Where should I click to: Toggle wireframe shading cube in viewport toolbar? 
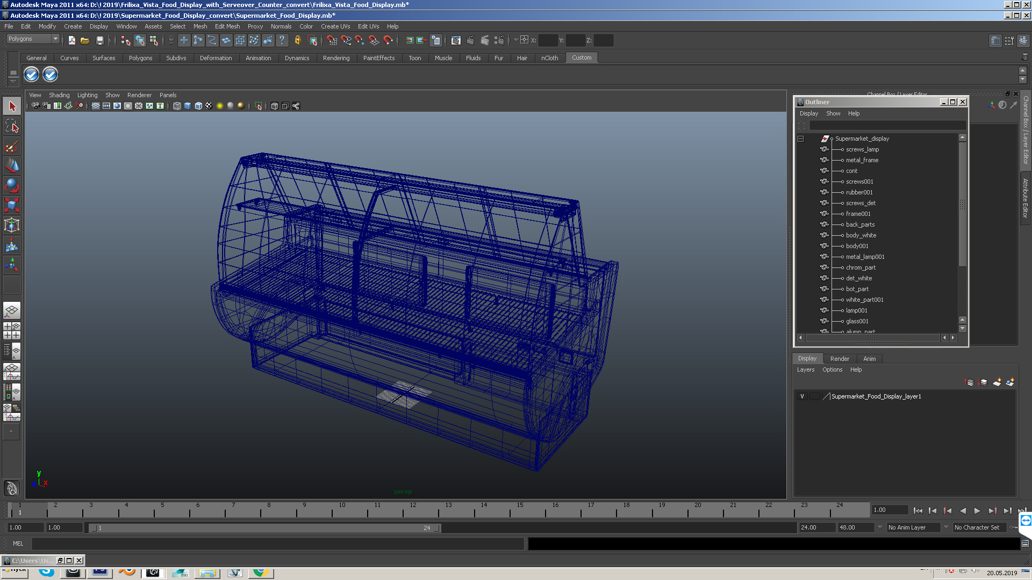pyautogui.click(x=177, y=106)
